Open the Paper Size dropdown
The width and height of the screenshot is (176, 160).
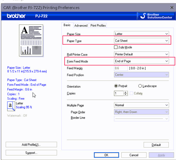click(x=142, y=34)
